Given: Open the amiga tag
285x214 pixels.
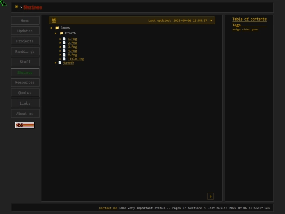Looking at the screenshot, I should pyautogui.click(x=236, y=29).
